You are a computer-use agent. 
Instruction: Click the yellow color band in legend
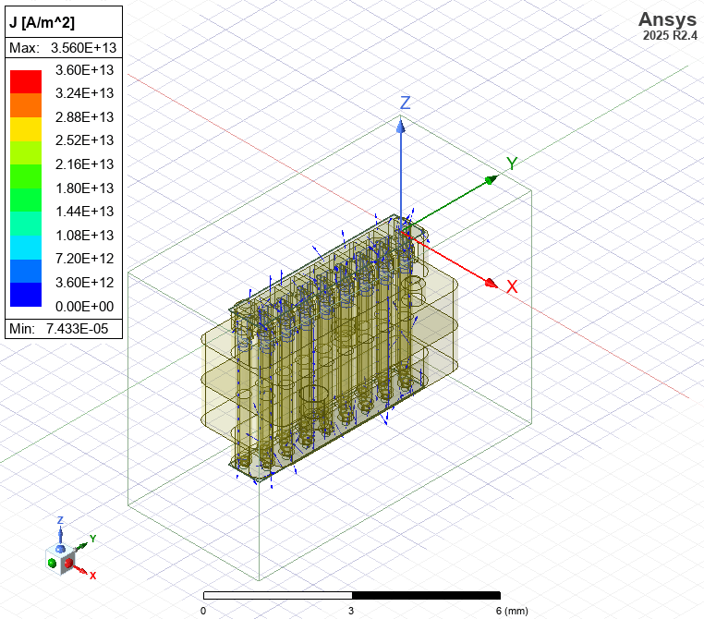click(26, 128)
